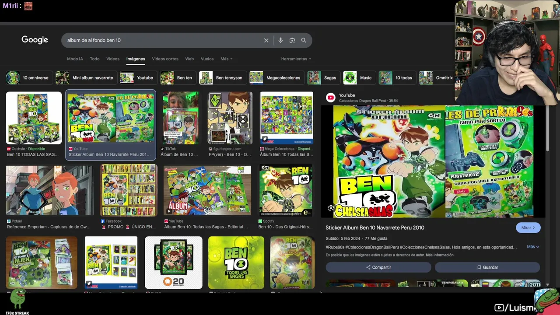Click 'Colecciones Dragon Ball Perú' channel text
Image resolution: width=560 pixels, height=315 pixels.
click(x=363, y=101)
